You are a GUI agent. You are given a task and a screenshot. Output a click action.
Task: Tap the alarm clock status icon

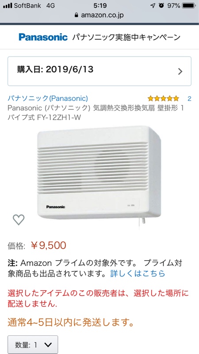[x=161, y=6]
